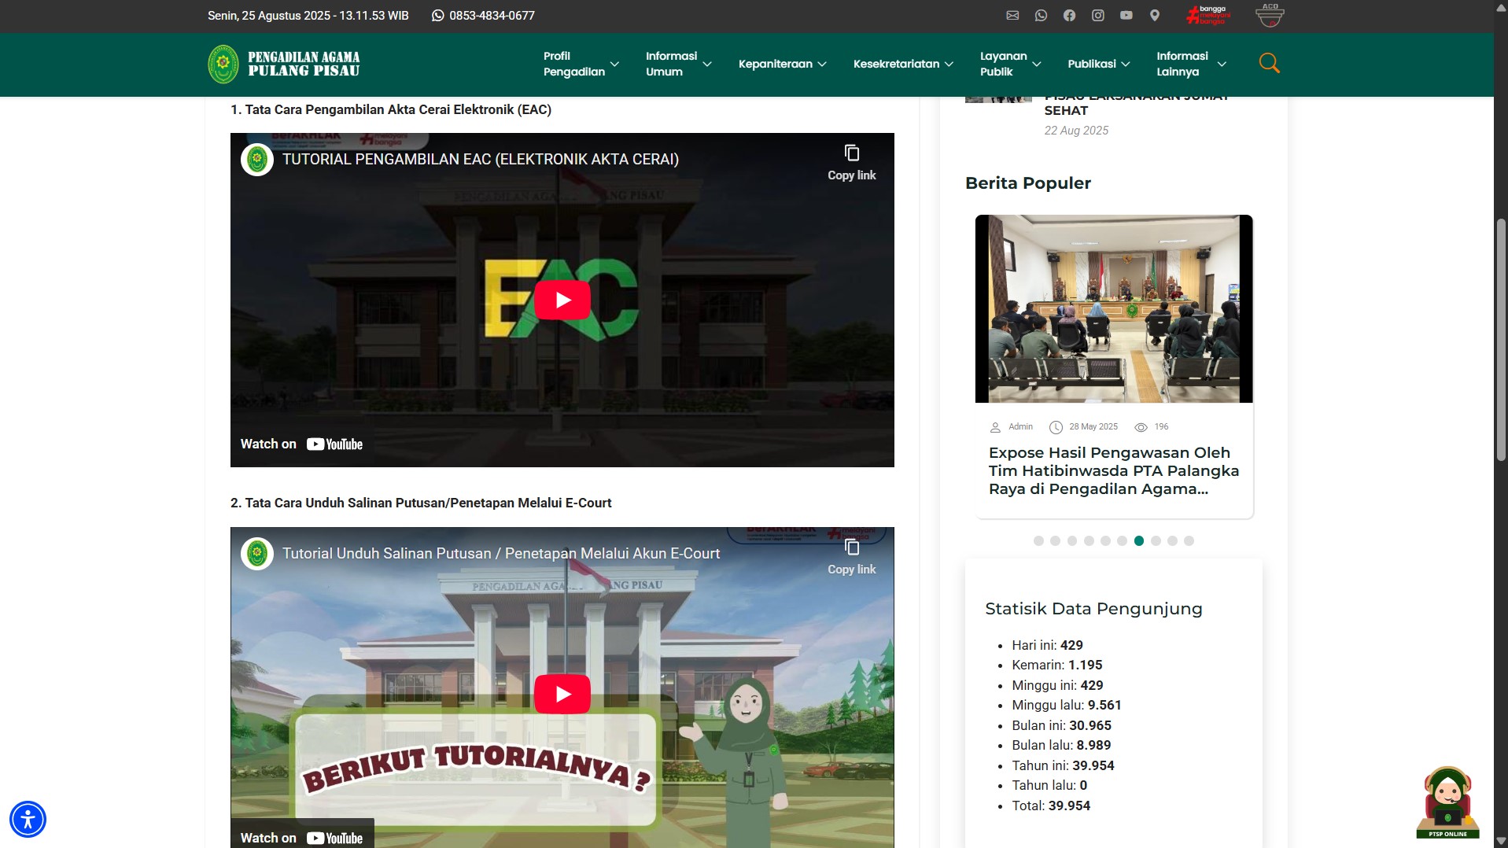Open the PTSP Online assistant icon
Screen dimensions: 1508x848
(1447, 802)
